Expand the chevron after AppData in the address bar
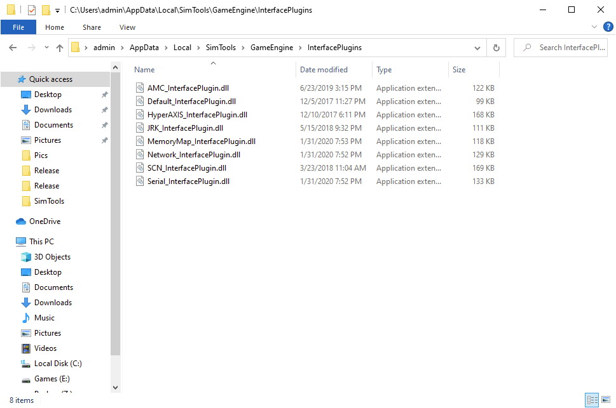 pyautogui.click(x=166, y=48)
